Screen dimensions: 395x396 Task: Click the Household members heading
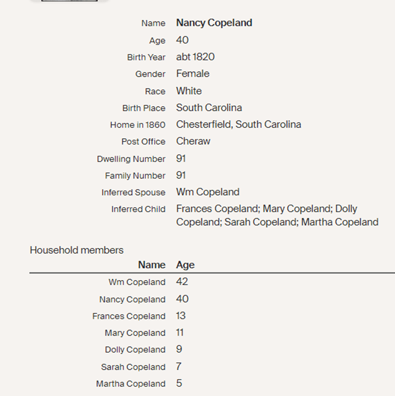pyautogui.click(x=77, y=250)
